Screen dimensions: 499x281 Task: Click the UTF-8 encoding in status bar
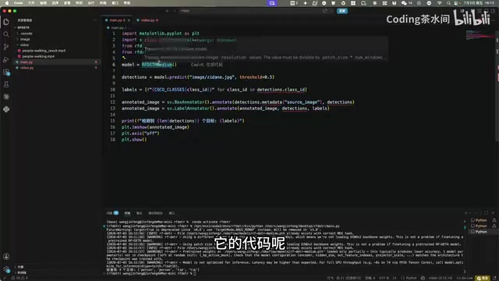click(384, 278)
